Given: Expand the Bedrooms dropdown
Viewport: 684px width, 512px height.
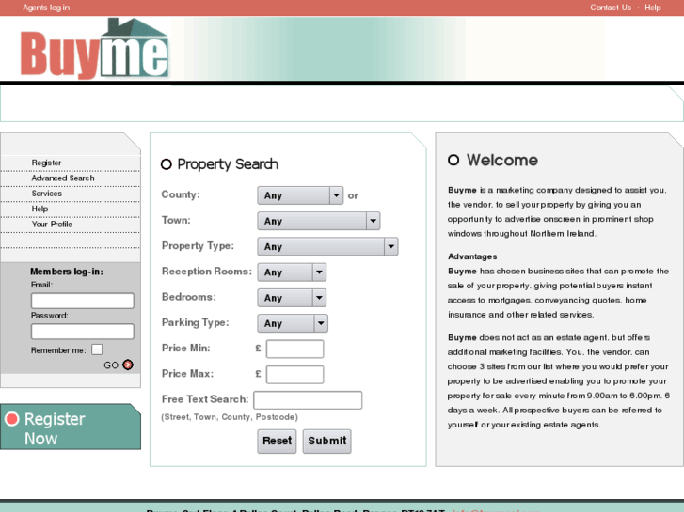Looking at the screenshot, I should [292, 298].
